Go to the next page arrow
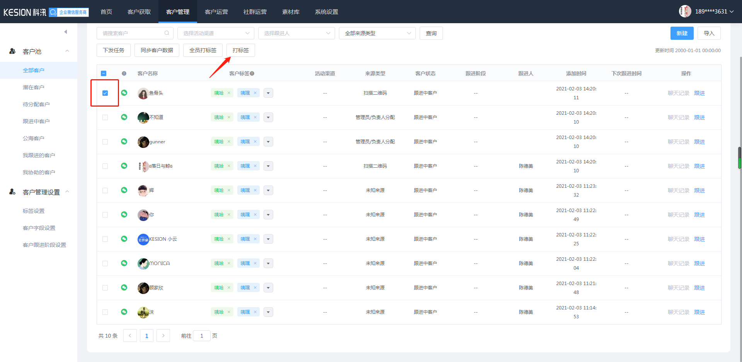 pyautogui.click(x=163, y=336)
